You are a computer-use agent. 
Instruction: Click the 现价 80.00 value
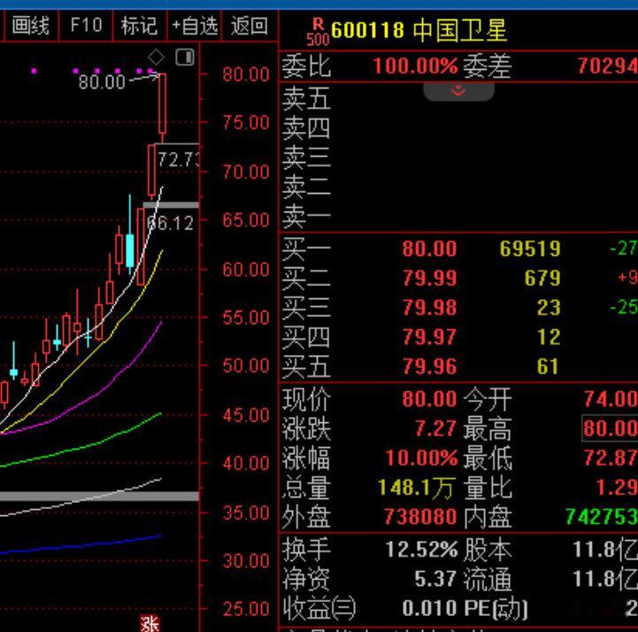click(429, 399)
